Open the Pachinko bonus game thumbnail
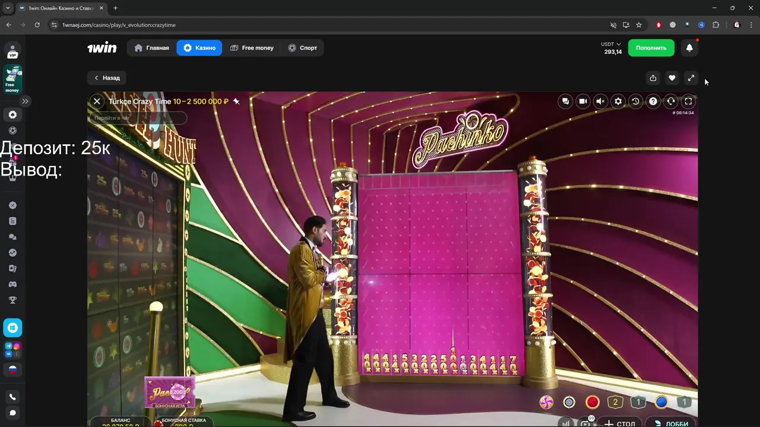The height and width of the screenshot is (427, 760). click(x=170, y=393)
